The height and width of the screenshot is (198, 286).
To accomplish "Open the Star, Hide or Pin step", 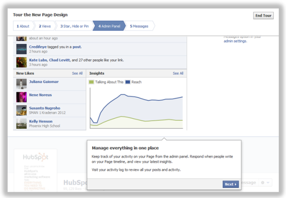I will 74,26.
